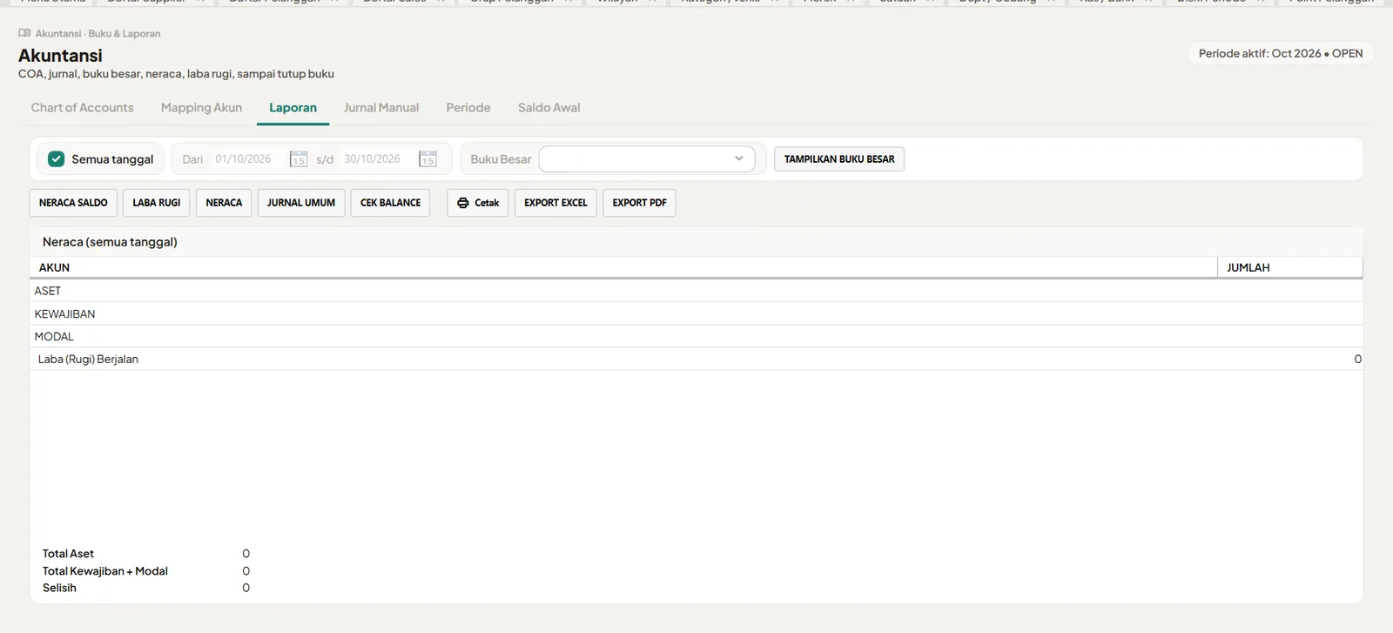Image resolution: width=1393 pixels, height=633 pixels.
Task: Run the Cek Balance check
Action: (390, 203)
